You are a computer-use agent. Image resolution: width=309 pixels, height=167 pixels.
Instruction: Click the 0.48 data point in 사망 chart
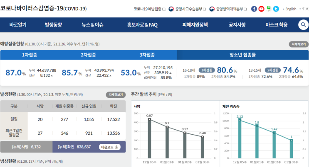pyautogui.click(x=203, y=137)
